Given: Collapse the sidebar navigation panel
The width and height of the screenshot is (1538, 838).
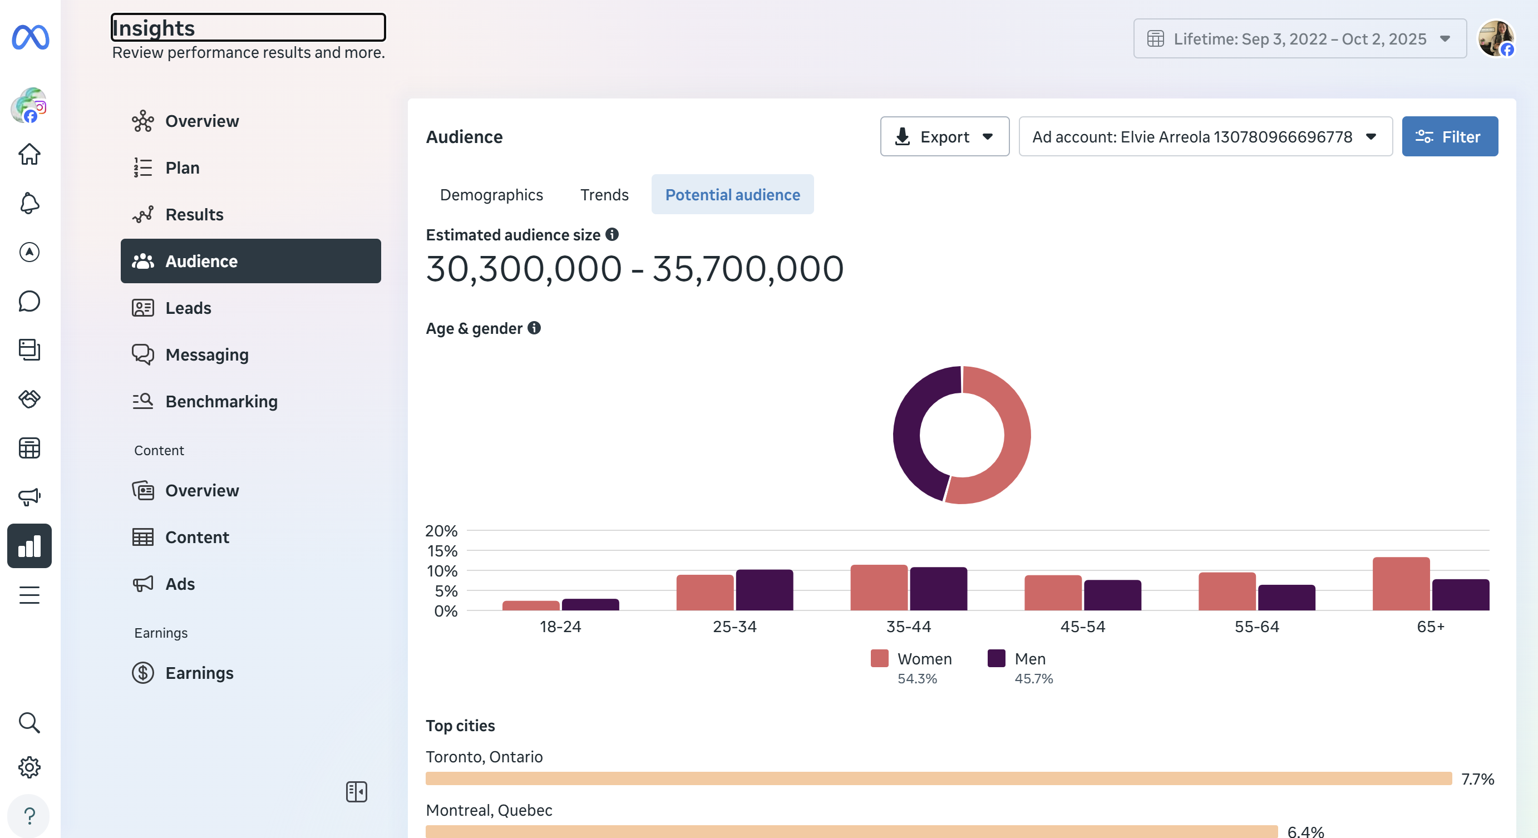Looking at the screenshot, I should click(357, 792).
